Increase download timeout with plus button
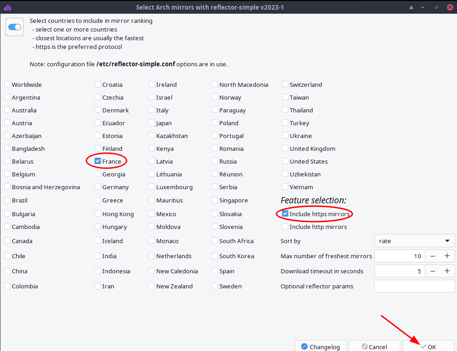 point(447,271)
